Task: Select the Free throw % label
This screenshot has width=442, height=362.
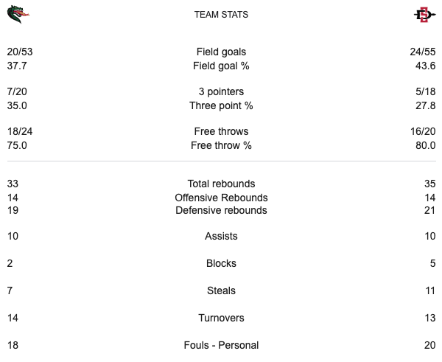Action: 221,145
